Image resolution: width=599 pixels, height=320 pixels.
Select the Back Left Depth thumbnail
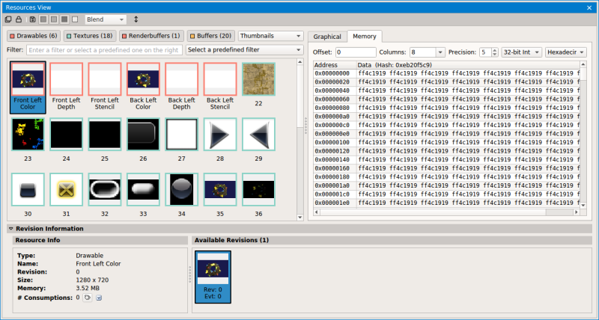pyautogui.click(x=181, y=87)
